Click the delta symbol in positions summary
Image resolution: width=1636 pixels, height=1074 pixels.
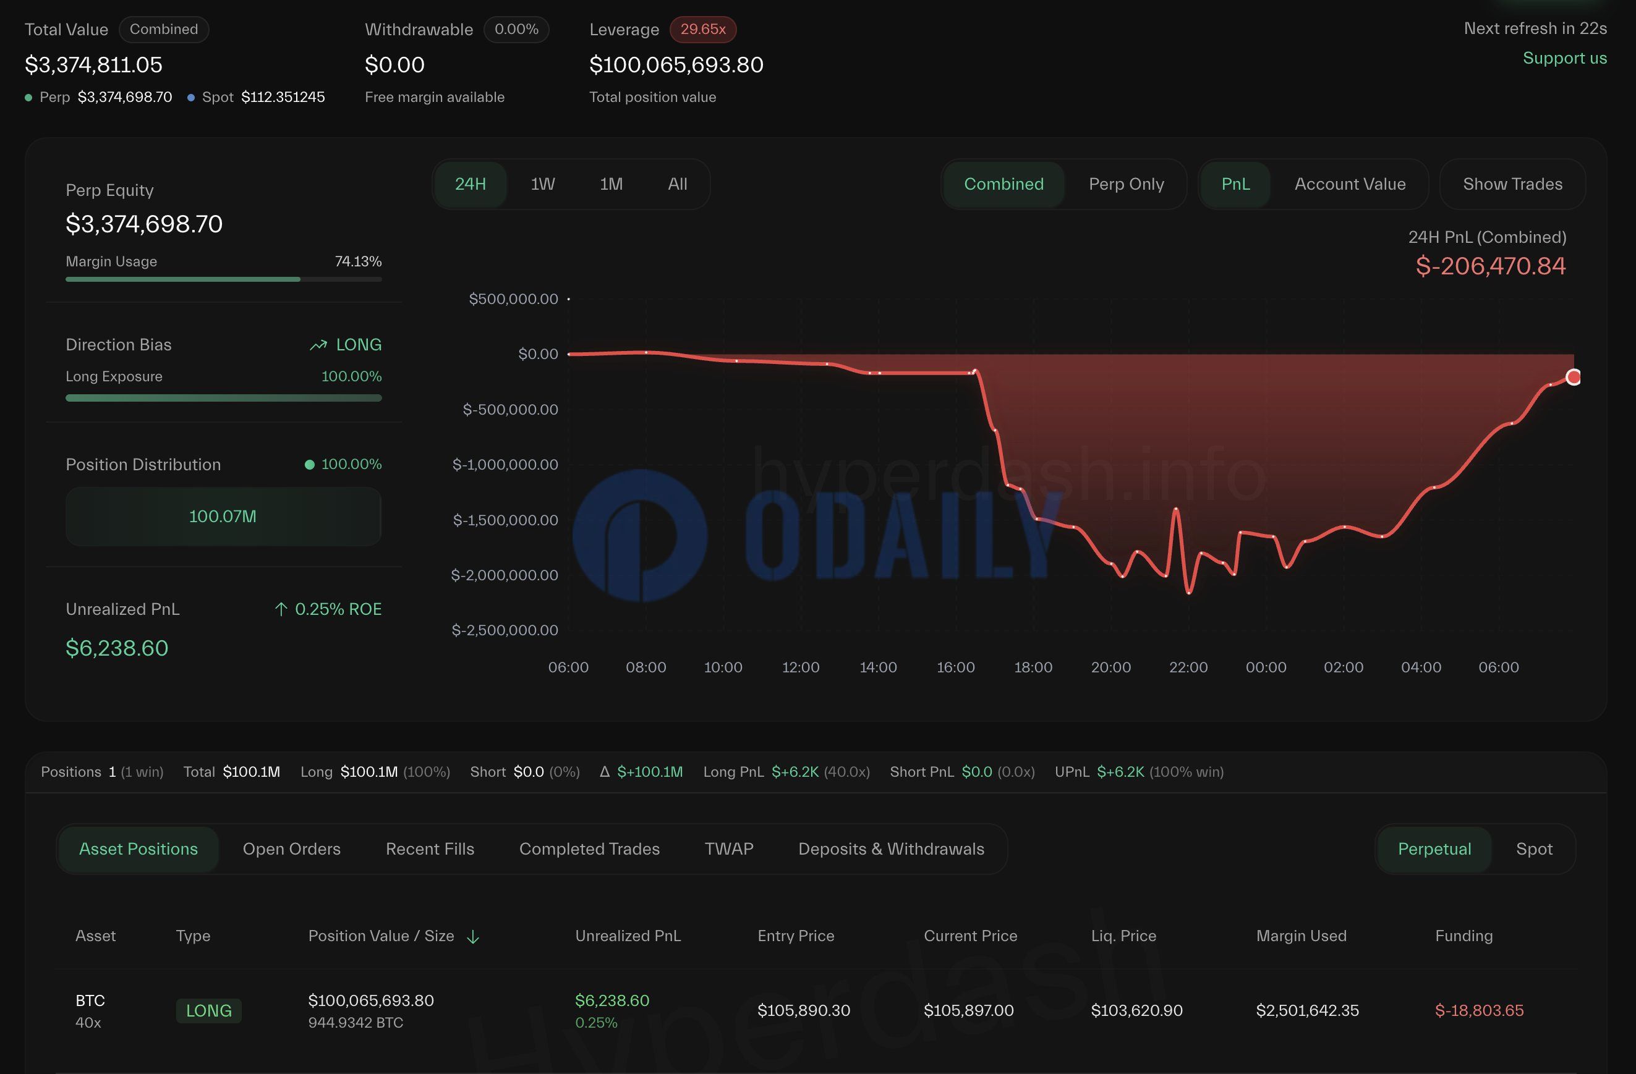click(604, 772)
